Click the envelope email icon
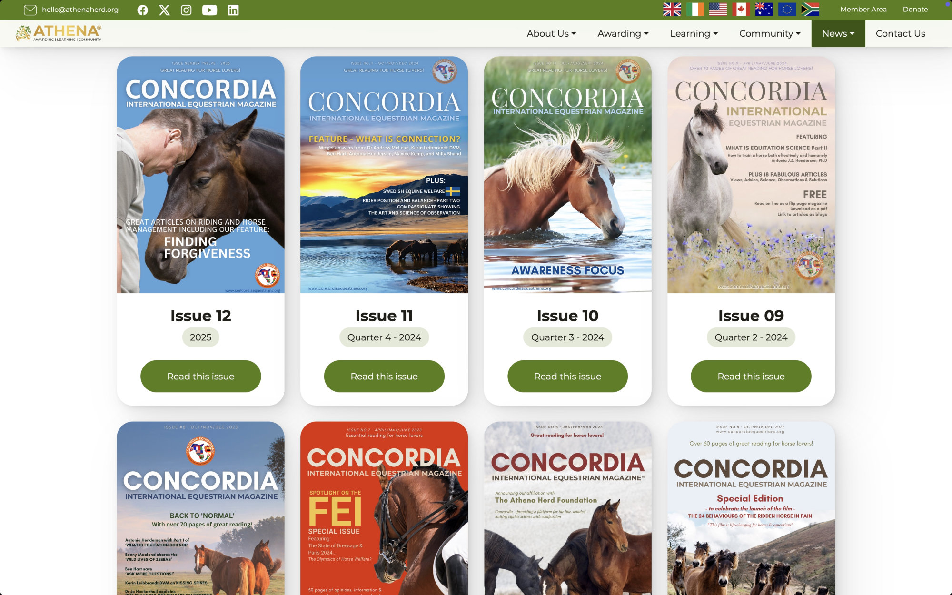The image size is (952, 595). click(x=30, y=10)
